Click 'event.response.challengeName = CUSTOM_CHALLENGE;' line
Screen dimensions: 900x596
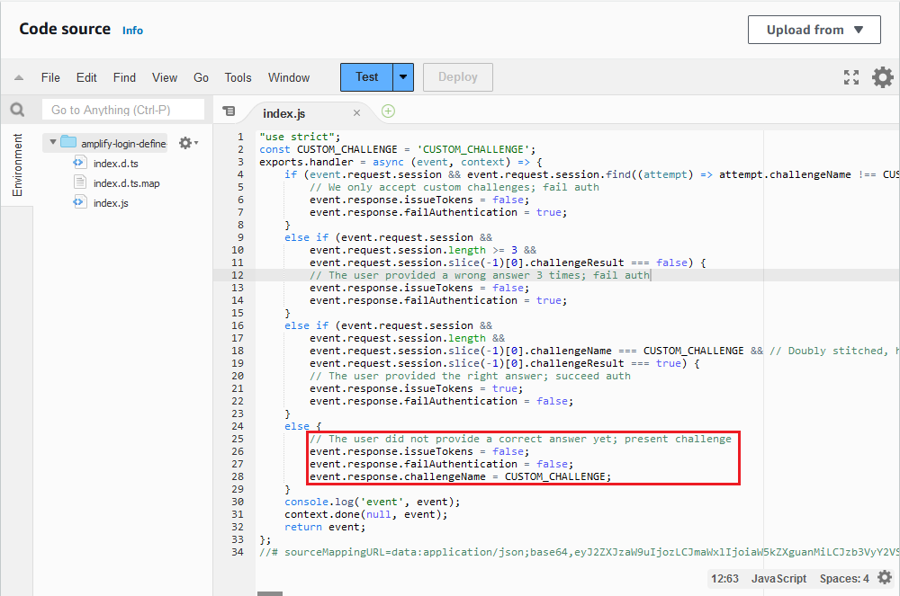pyautogui.click(x=460, y=476)
